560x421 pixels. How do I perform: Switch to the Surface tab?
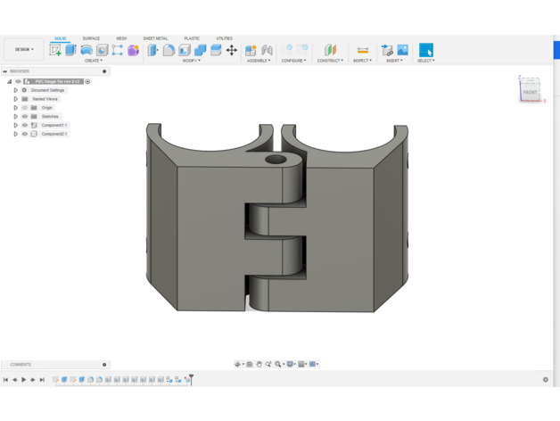[91, 38]
